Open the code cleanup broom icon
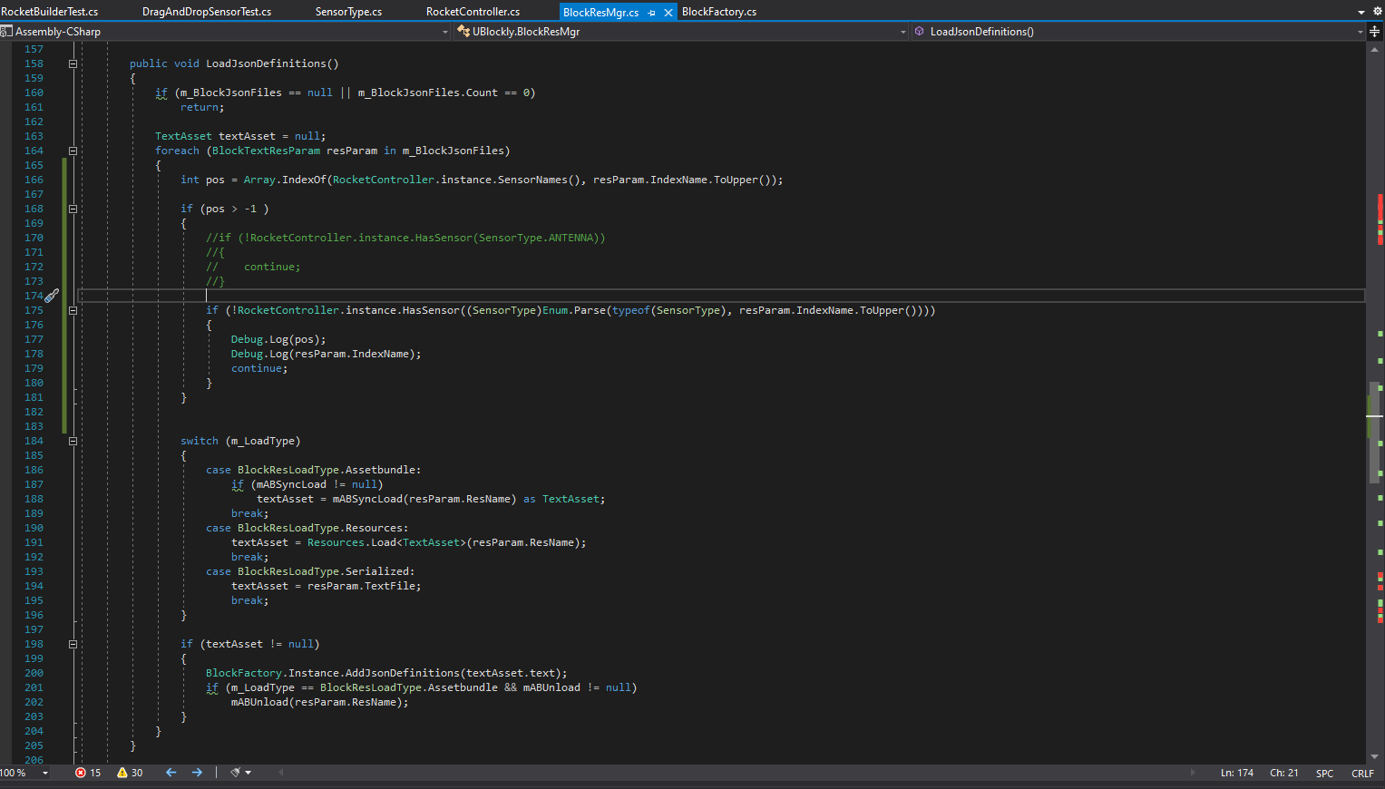Screen dimensions: 1385x789 tap(236, 773)
